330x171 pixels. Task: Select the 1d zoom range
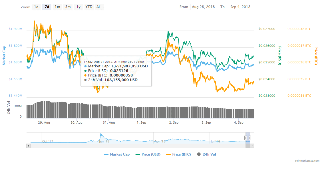point(36,7)
